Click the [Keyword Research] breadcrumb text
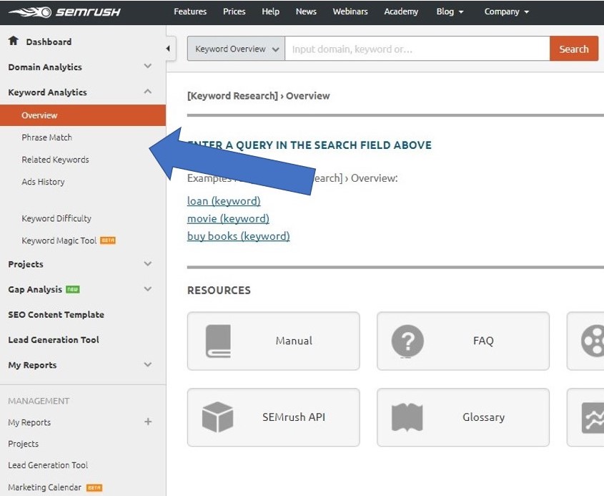This screenshot has width=604, height=496. click(232, 96)
